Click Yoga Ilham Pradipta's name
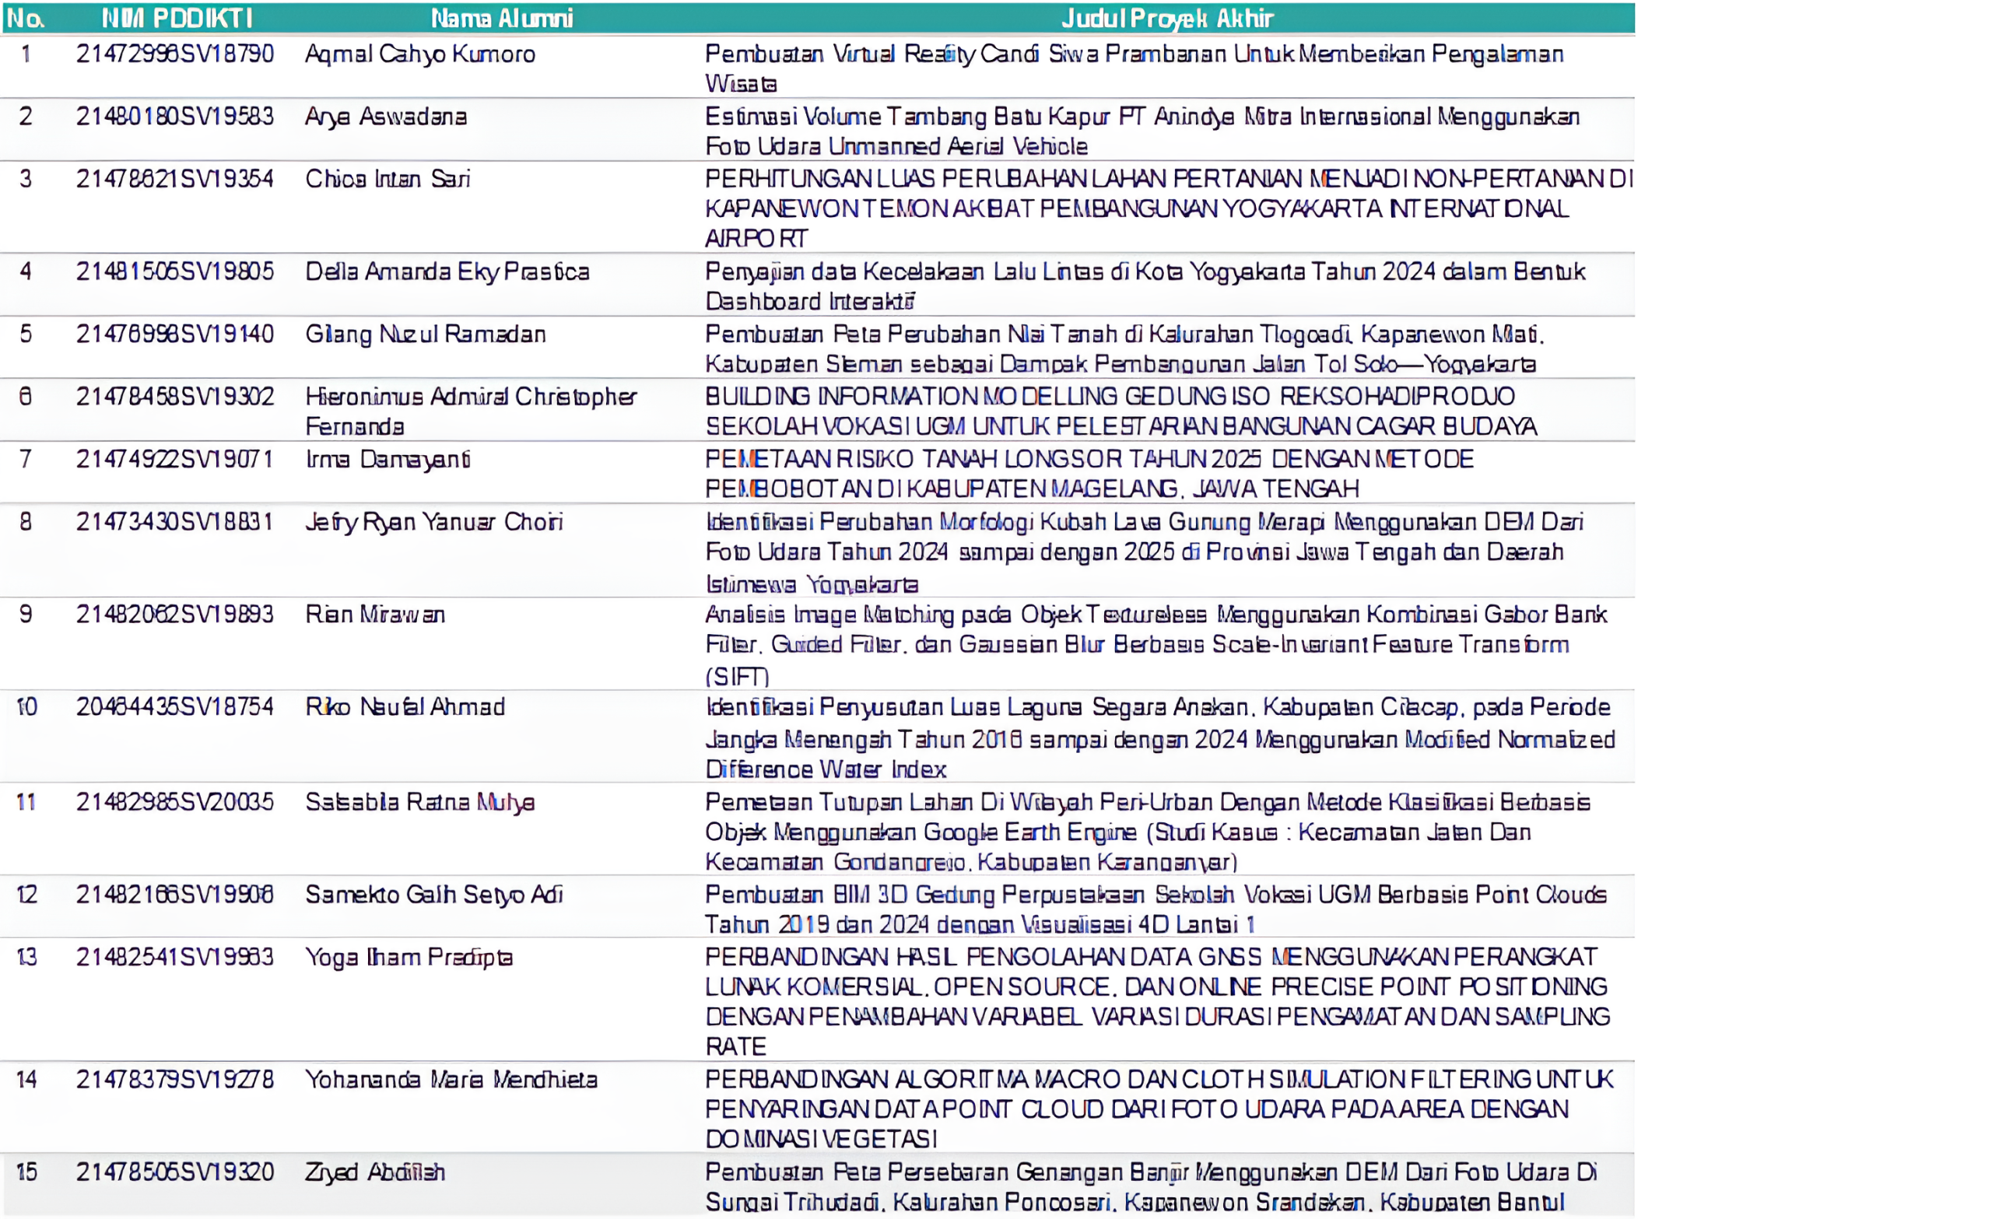This screenshot has height=1219, width=1992. point(409,957)
